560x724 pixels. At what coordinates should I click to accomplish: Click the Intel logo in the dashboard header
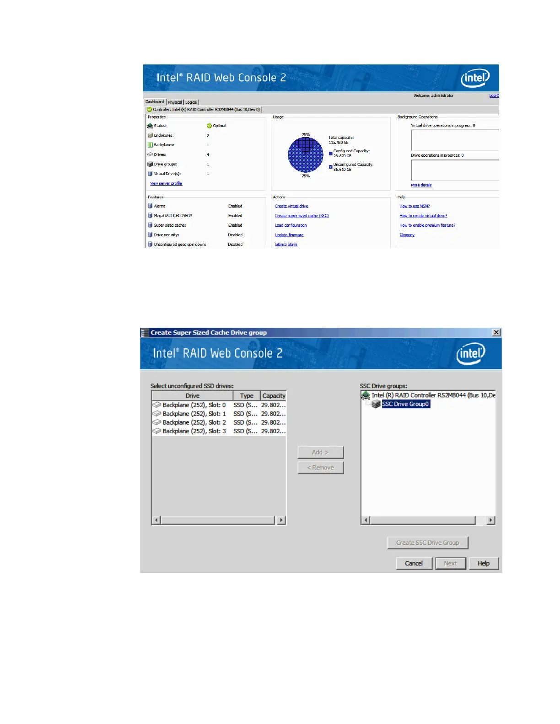(475, 78)
